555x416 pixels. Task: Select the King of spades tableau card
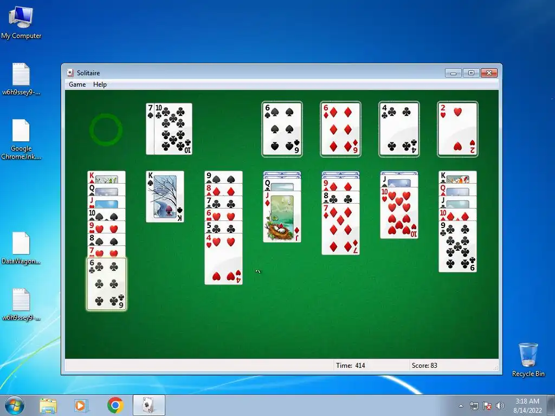165,197
